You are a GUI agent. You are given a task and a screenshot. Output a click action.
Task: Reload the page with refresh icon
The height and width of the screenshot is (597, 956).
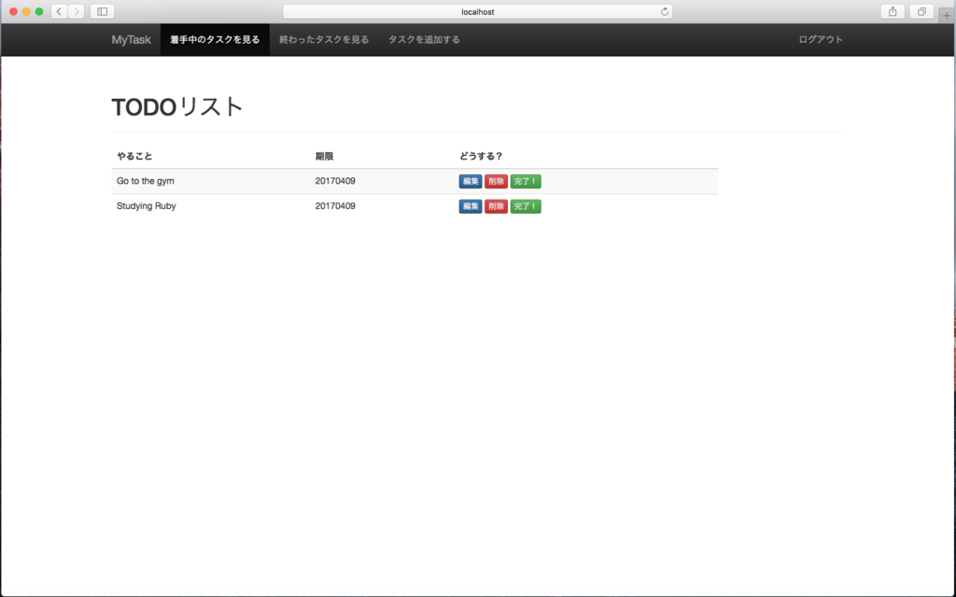pyautogui.click(x=665, y=11)
